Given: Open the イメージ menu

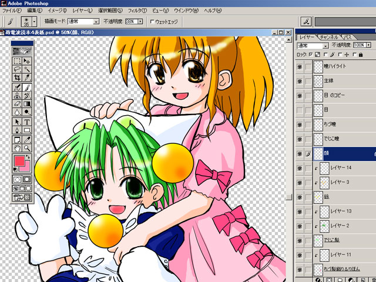Looking at the screenshot, I should click(57, 11).
